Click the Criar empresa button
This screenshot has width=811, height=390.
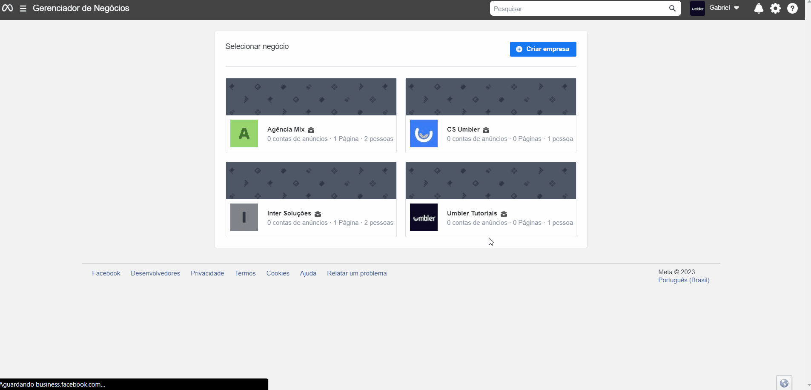543,49
